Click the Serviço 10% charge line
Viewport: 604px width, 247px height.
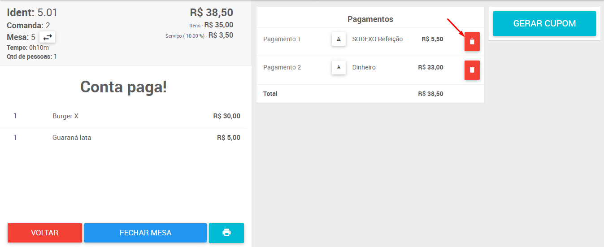point(200,35)
